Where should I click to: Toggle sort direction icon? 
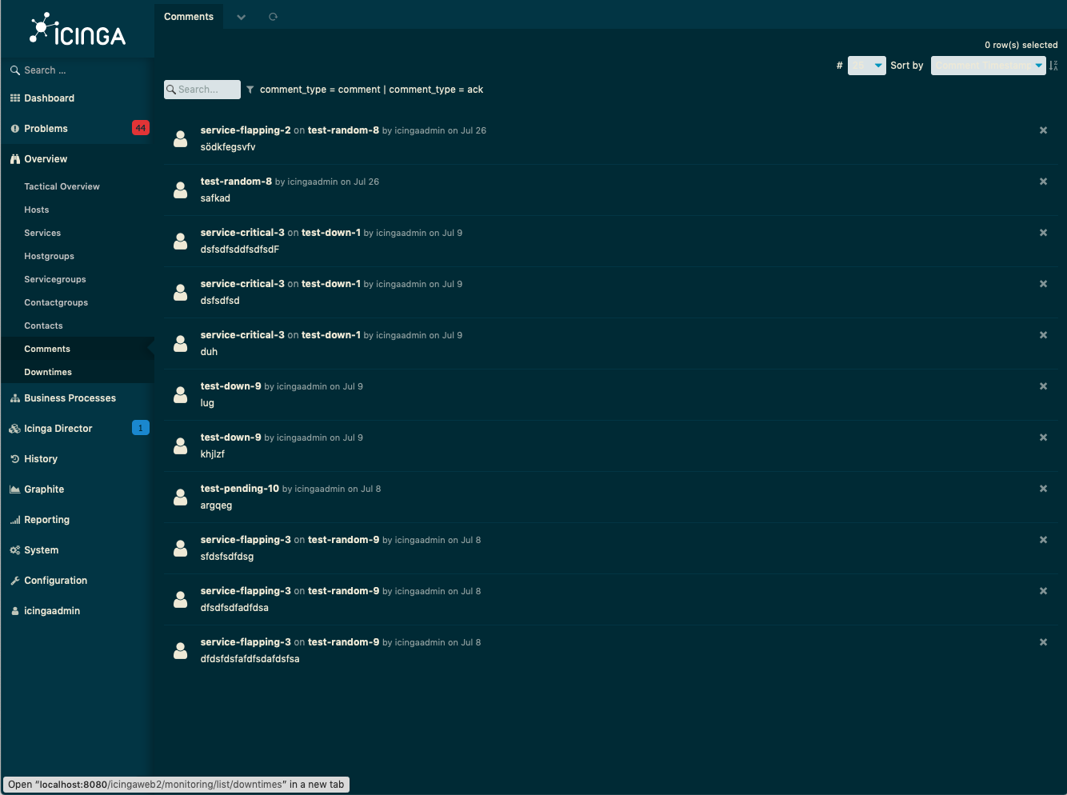1053,66
